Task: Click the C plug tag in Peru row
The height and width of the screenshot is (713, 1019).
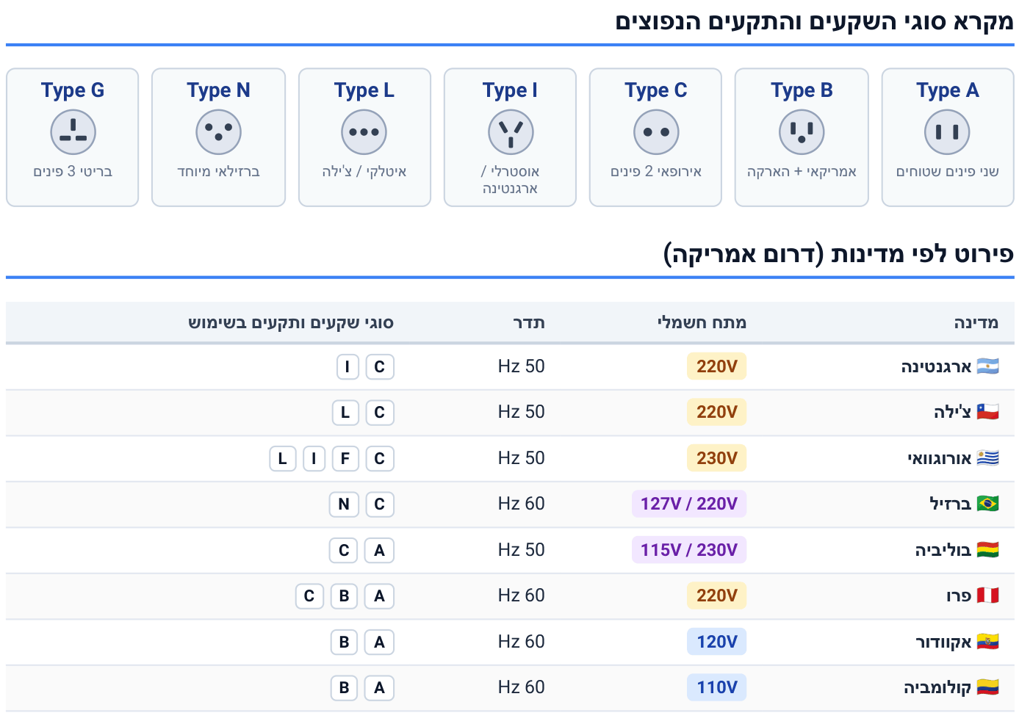Action: coord(309,596)
